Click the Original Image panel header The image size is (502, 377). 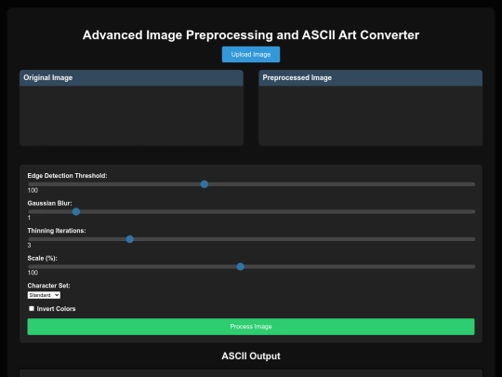(x=131, y=78)
